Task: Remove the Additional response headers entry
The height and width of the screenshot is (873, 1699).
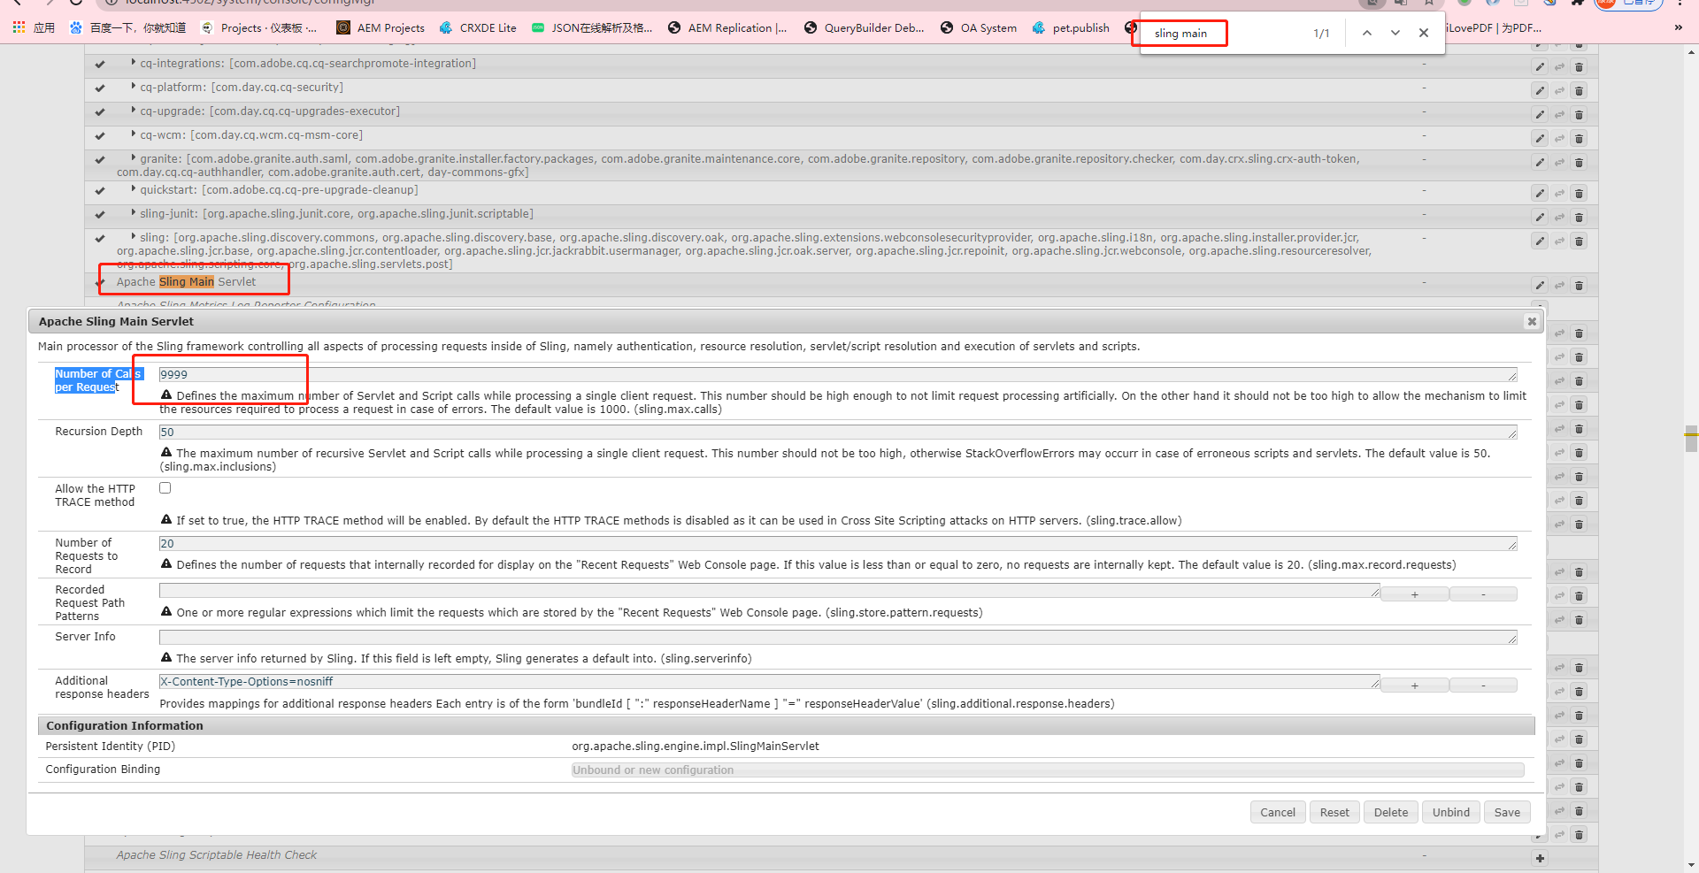Action: (x=1483, y=685)
